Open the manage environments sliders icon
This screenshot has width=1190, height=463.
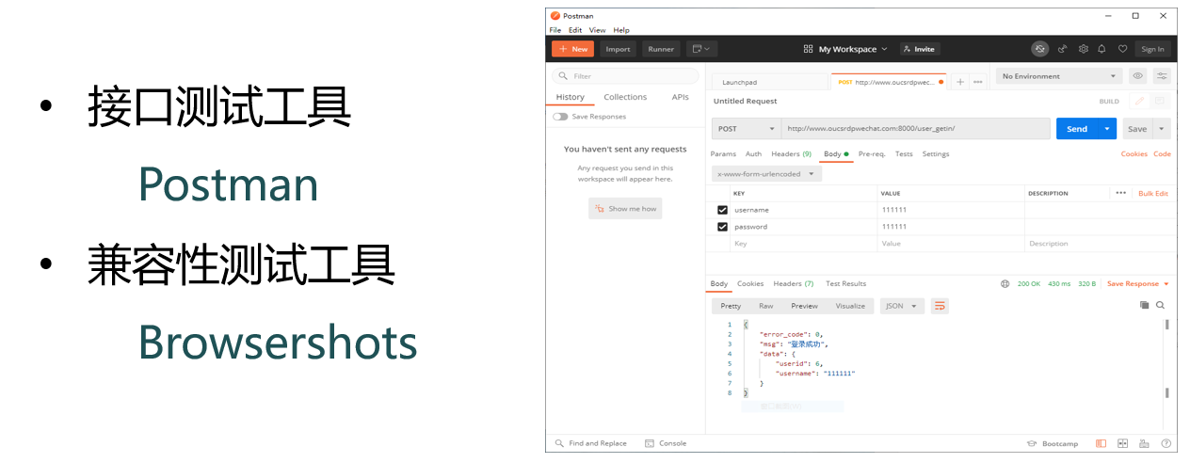[1163, 76]
